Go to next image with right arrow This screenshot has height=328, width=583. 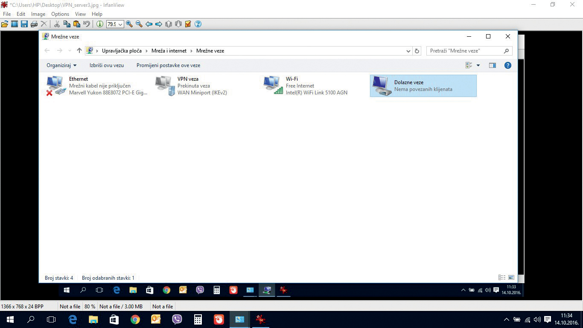(x=159, y=24)
